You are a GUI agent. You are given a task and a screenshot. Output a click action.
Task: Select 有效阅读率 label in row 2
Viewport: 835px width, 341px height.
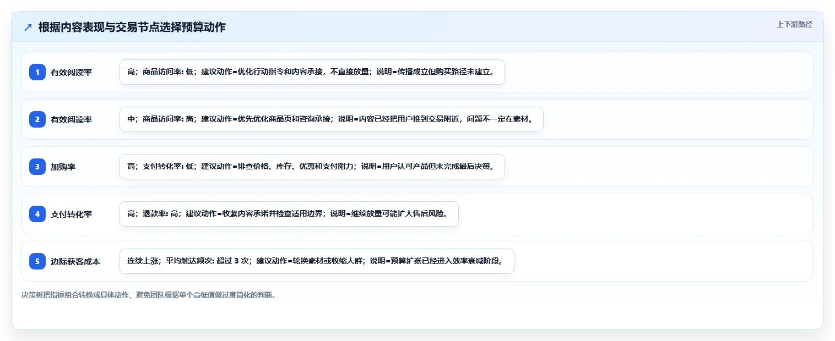click(x=72, y=119)
